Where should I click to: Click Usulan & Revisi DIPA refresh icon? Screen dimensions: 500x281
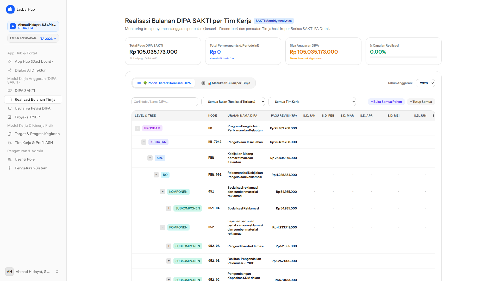[10, 108]
